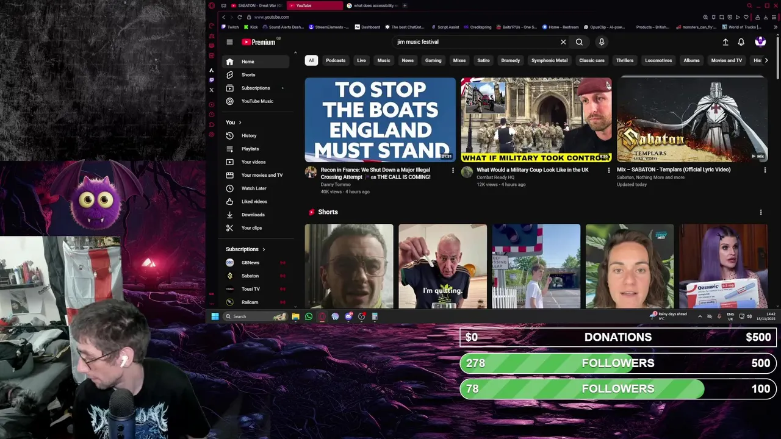Select the Classic cars filter chip

pos(592,60)
